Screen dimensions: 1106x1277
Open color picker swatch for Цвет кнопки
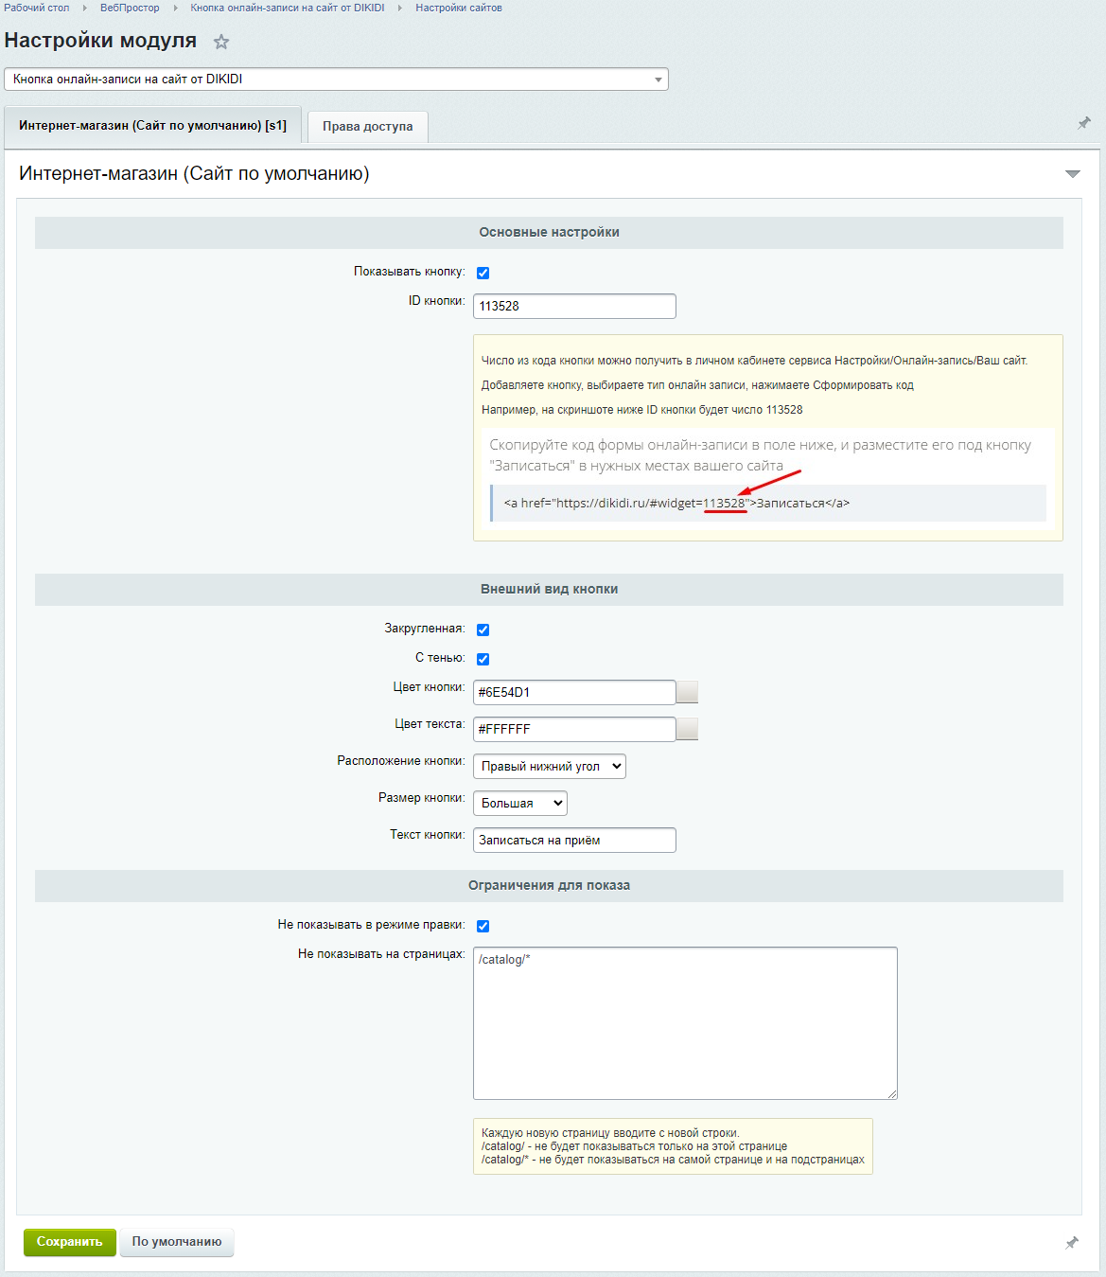688,692
